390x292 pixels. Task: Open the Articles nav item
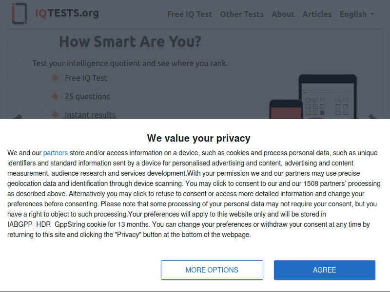pos(317,14)
